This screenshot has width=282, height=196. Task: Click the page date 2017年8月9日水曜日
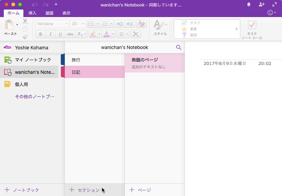[x=225, y=64]
